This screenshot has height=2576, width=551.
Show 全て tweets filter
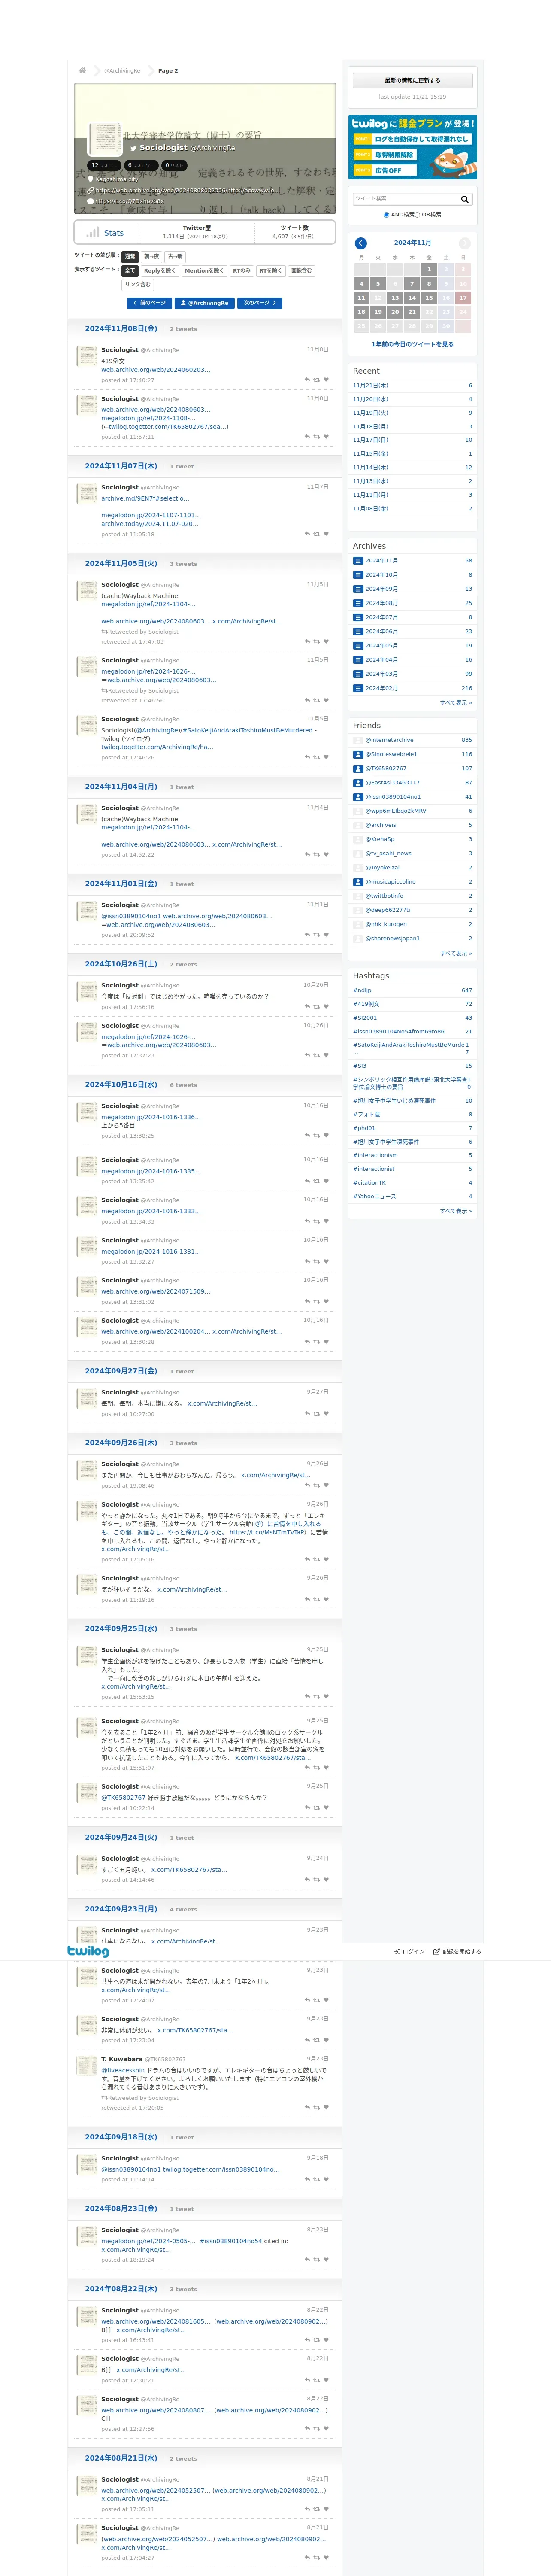[130, 271]
